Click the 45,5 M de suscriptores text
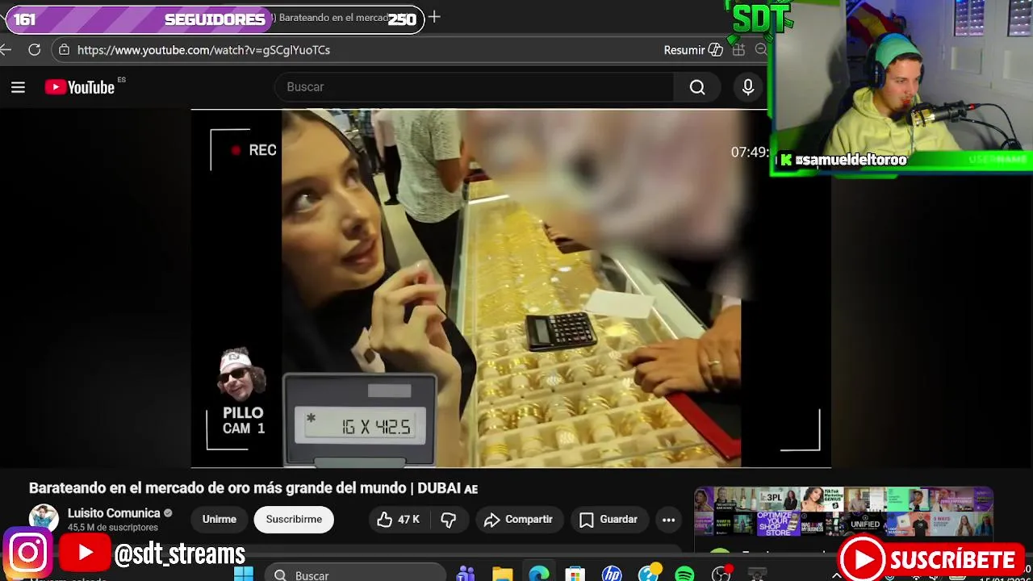 [113, 528]
